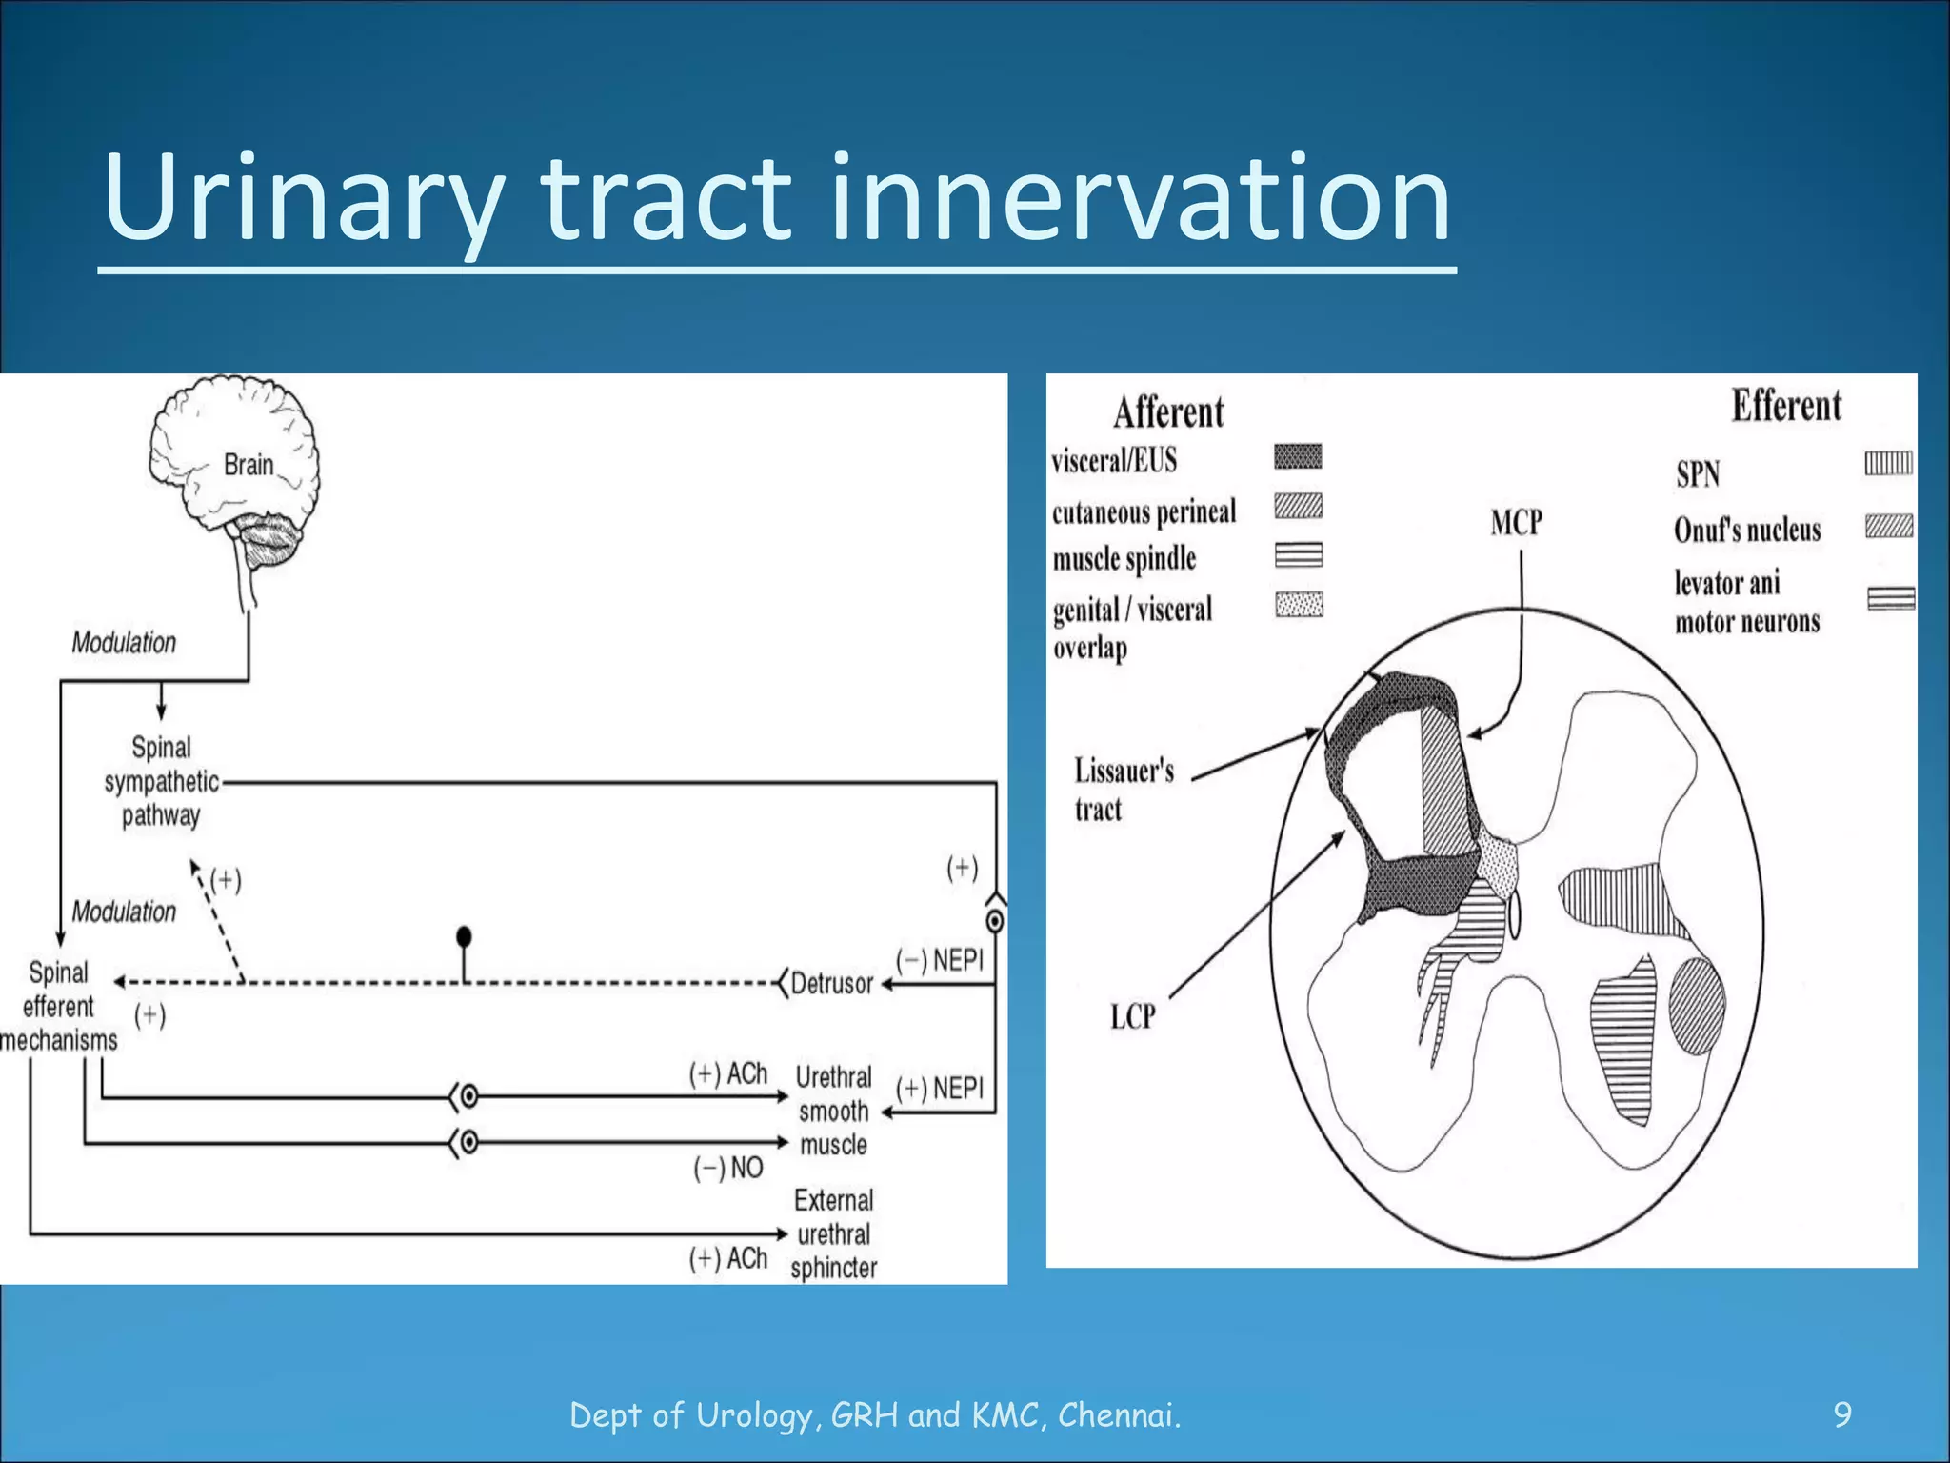Click the footer Dept of Urology text
Viewport: 1950px width, 1463px height.
coord(875,1415)
